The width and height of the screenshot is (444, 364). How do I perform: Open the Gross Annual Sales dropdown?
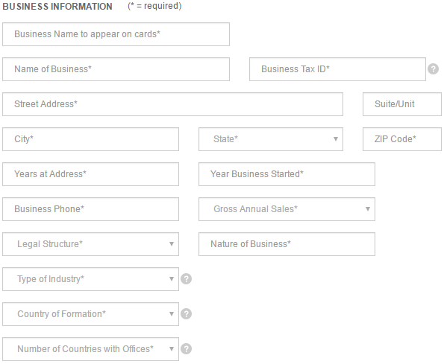287,209
